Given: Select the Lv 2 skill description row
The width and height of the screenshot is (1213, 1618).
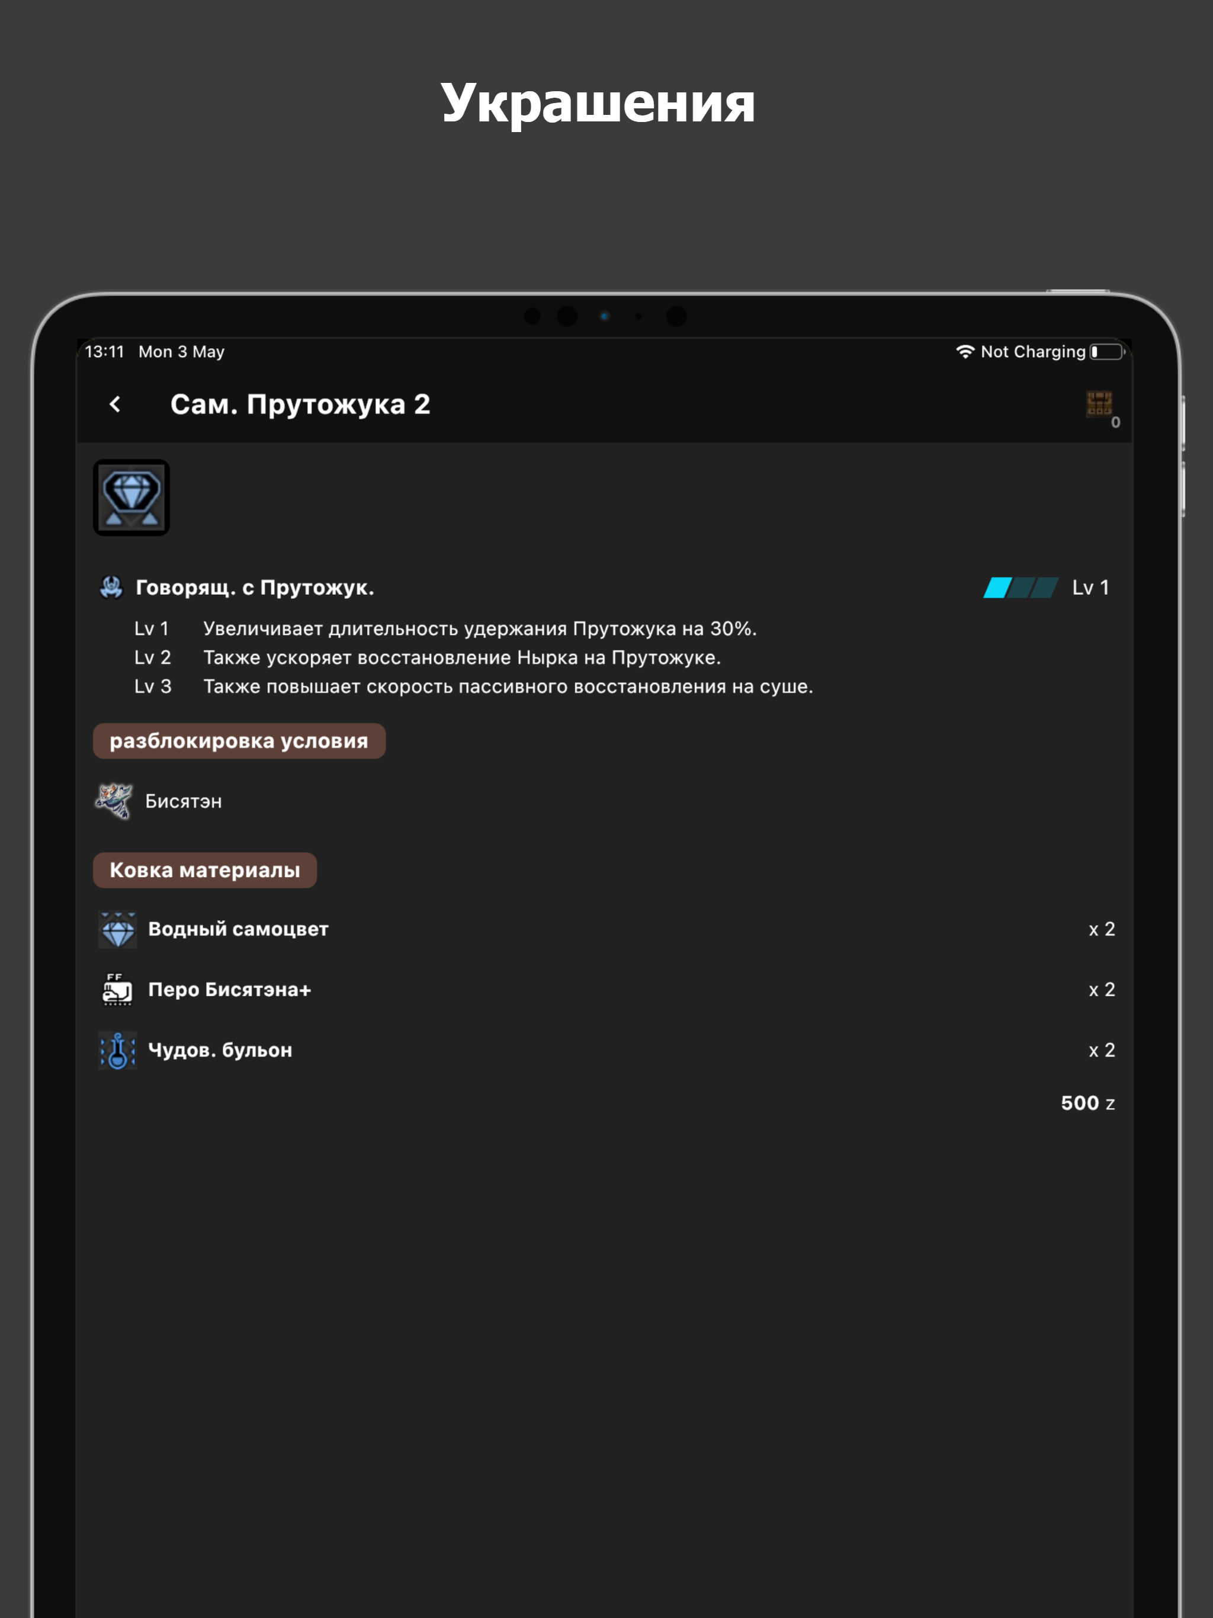Looking at the screenshot, I should [x=428, y=657].
